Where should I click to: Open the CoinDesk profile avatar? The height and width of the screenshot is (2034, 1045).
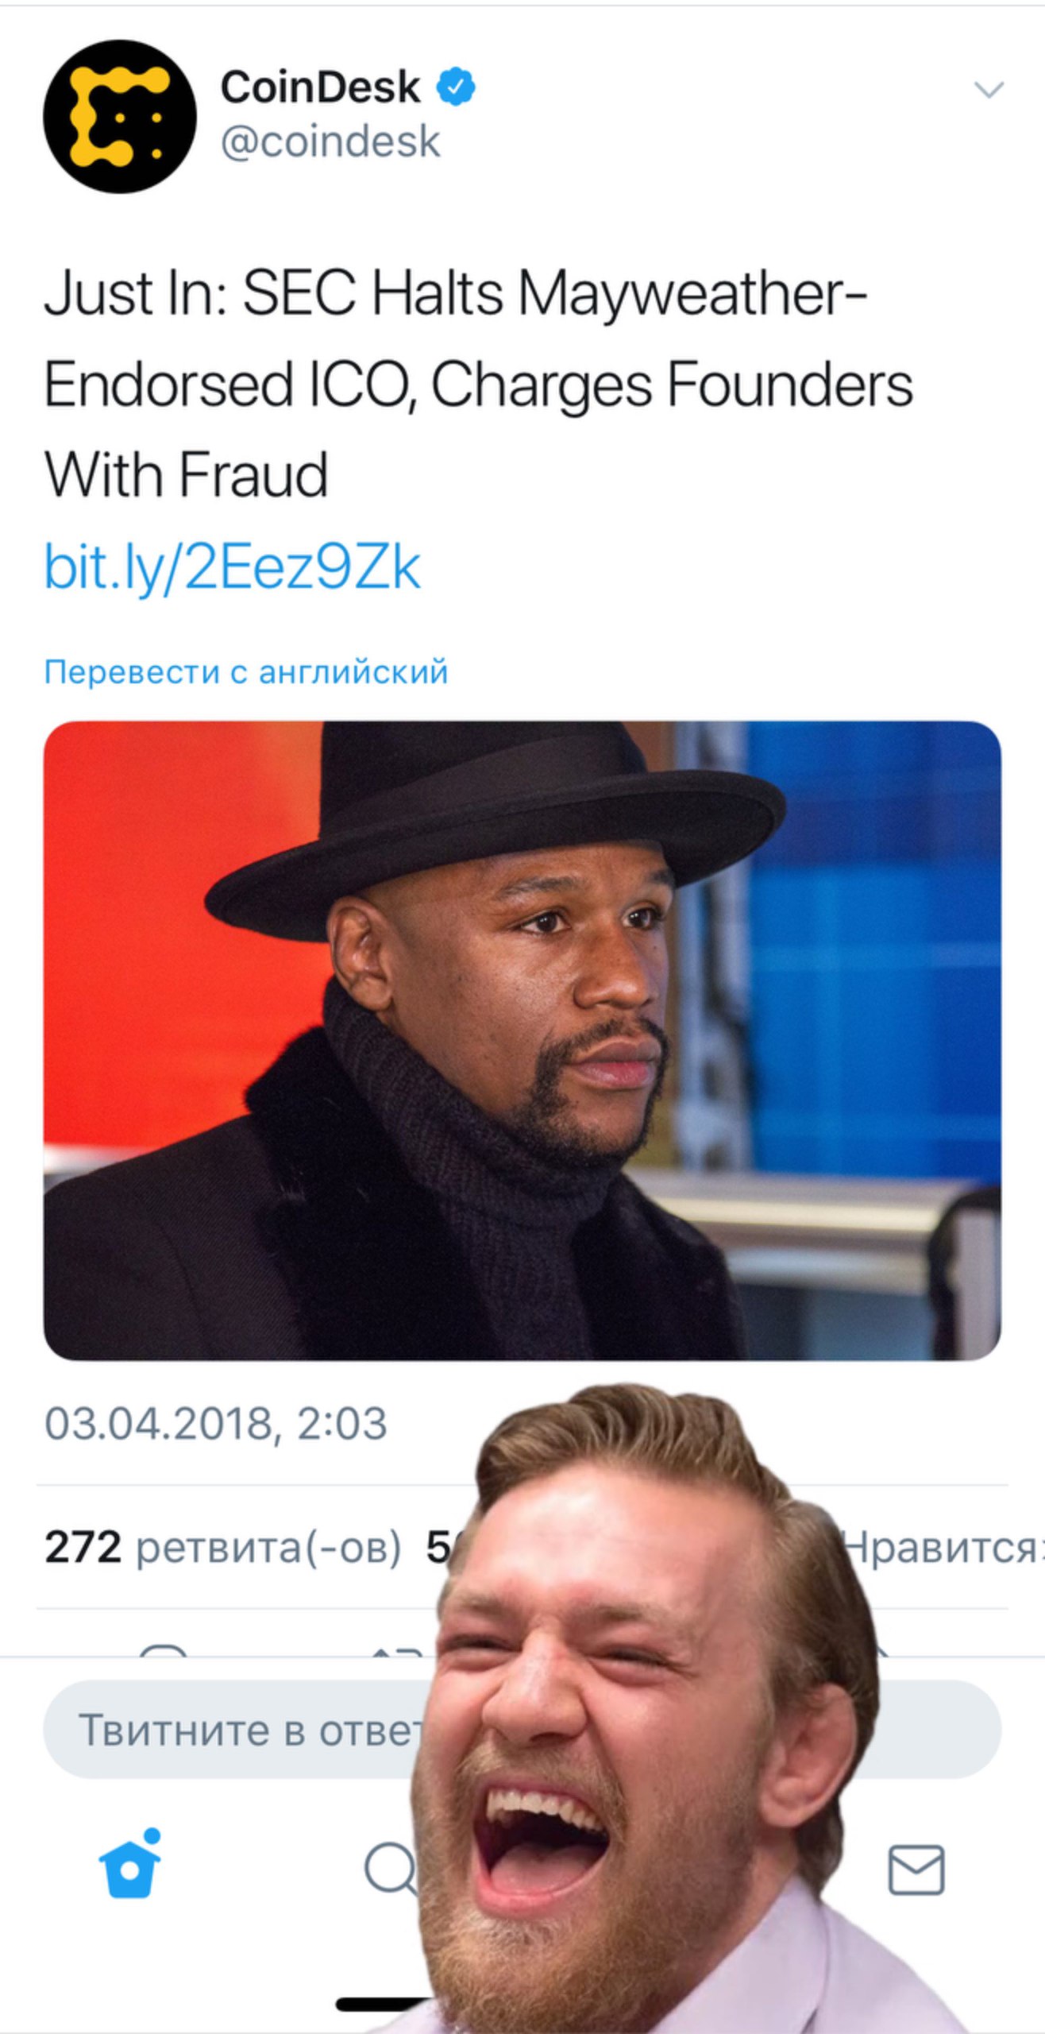[x=119, y=116]
